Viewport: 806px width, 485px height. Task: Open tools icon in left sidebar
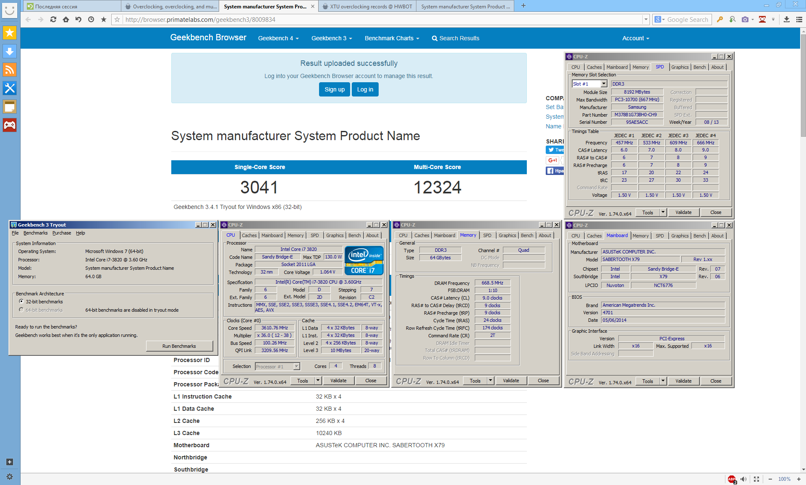point(10,88)
